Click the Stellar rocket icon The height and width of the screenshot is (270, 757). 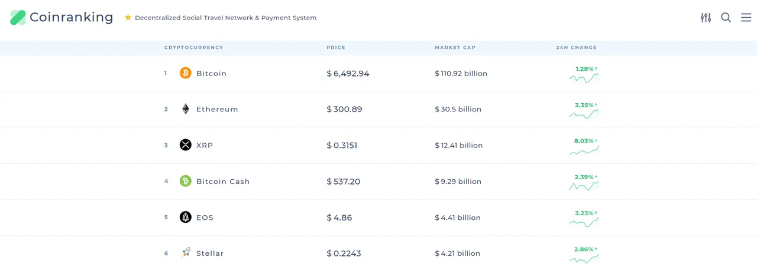pos(186,253)
